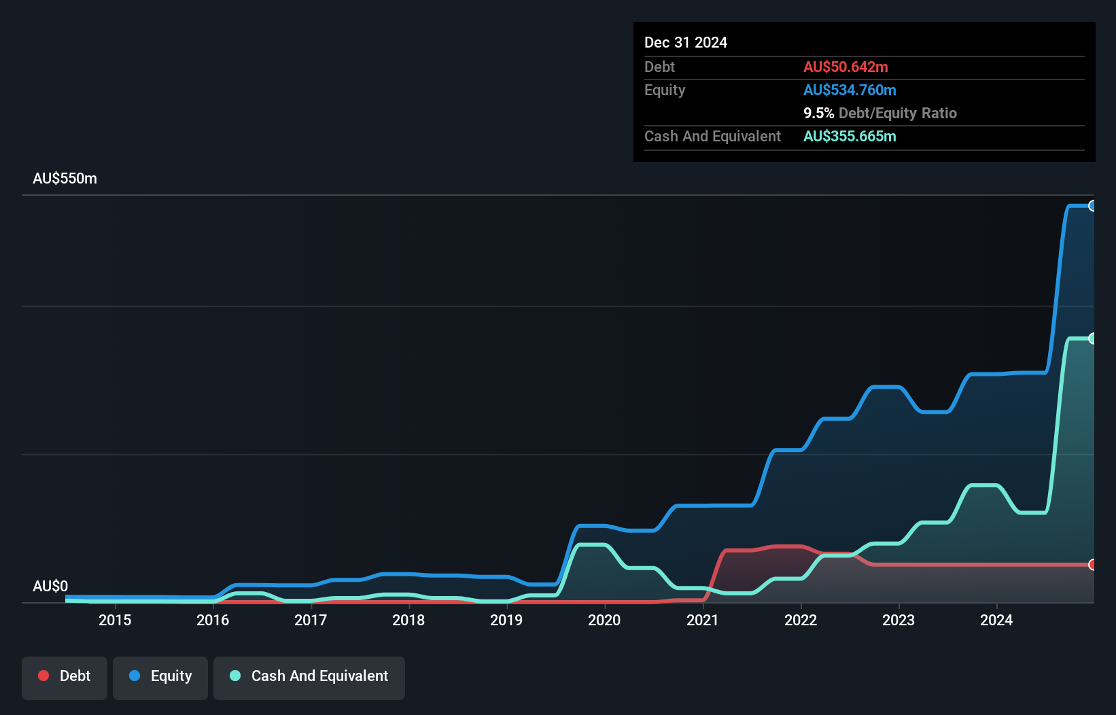
Task: Click the 2022 x-axis label
Action: [801, 620]
